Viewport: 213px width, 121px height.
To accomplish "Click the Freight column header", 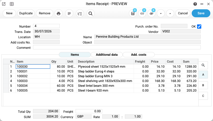I will click(x=142, y=62).
